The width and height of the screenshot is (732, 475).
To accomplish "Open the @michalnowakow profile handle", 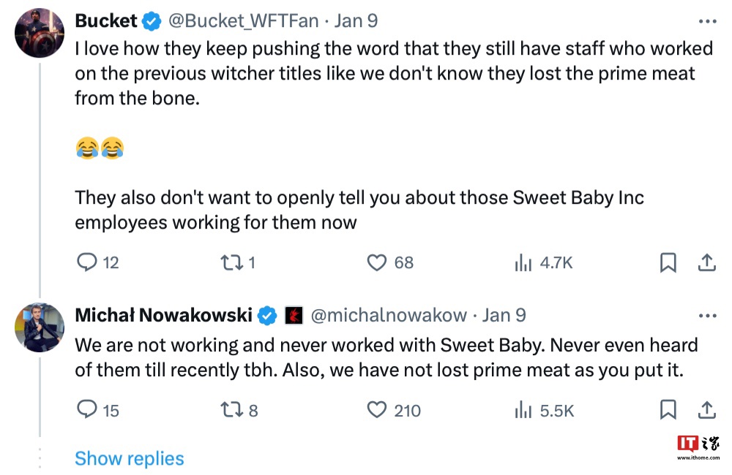I will pos(389,315).
